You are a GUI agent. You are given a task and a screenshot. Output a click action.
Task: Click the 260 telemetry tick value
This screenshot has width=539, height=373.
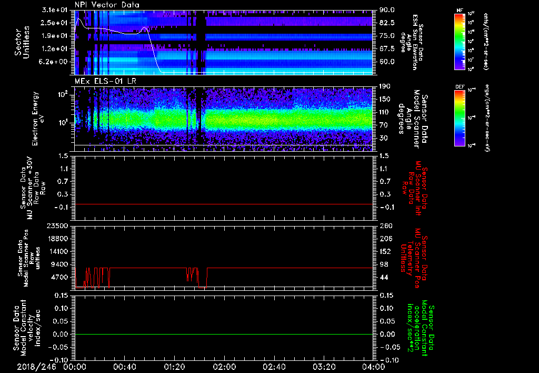(385, 225)
